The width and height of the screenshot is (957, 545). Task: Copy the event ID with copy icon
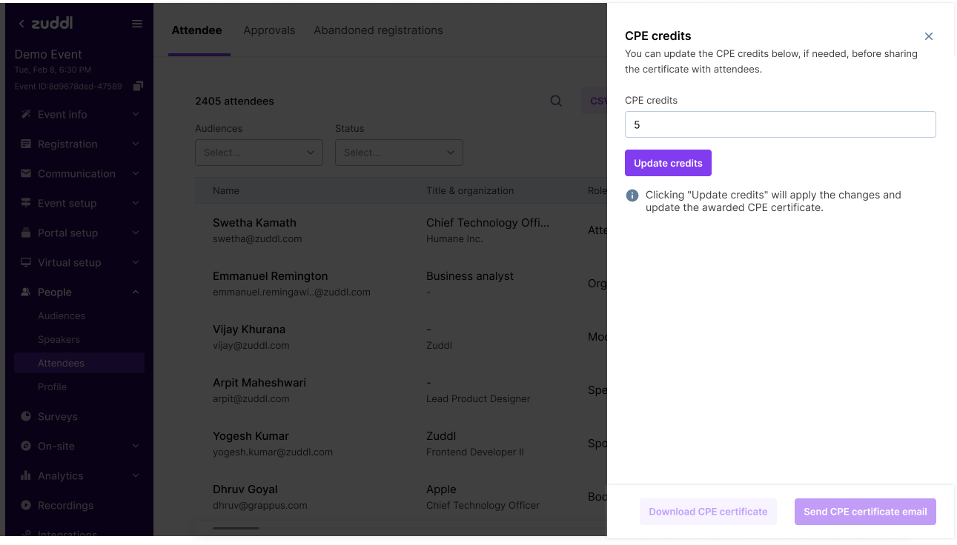[138, 87]
